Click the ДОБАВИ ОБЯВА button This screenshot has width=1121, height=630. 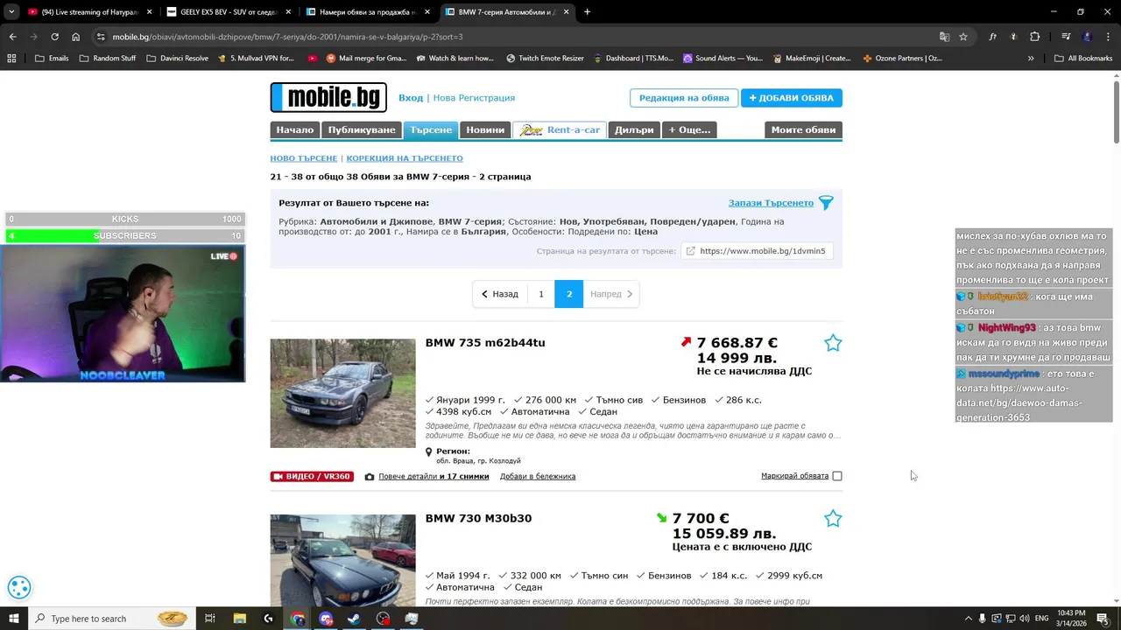(792, 98)
